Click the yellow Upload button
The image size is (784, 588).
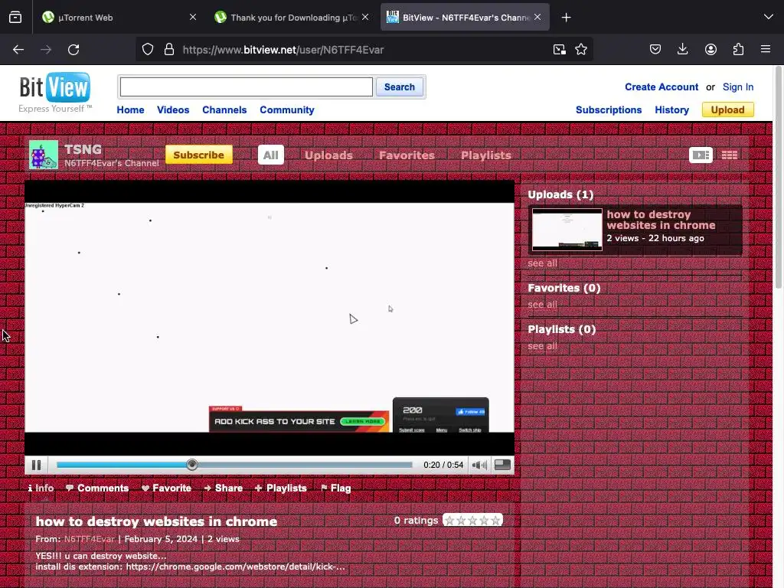[728, 109]
